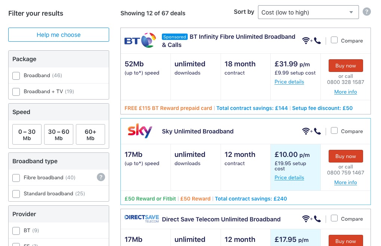381x246 pixels.
Task: Click wifi and phone icon on Sky deal
Action: click(311, 131)
